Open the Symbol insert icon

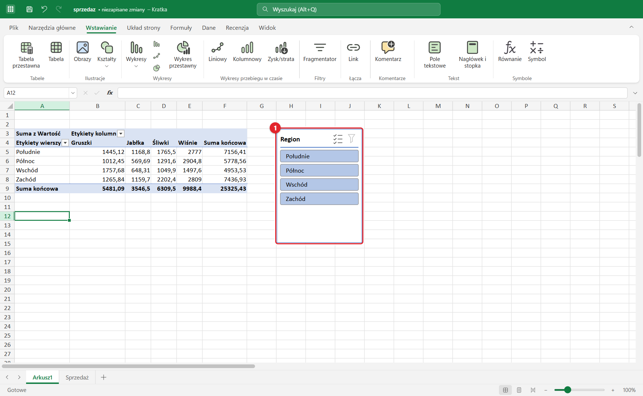pos(537,52)
